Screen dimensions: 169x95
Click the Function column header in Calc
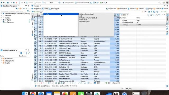pyautogui.click(x=123, y=18)
